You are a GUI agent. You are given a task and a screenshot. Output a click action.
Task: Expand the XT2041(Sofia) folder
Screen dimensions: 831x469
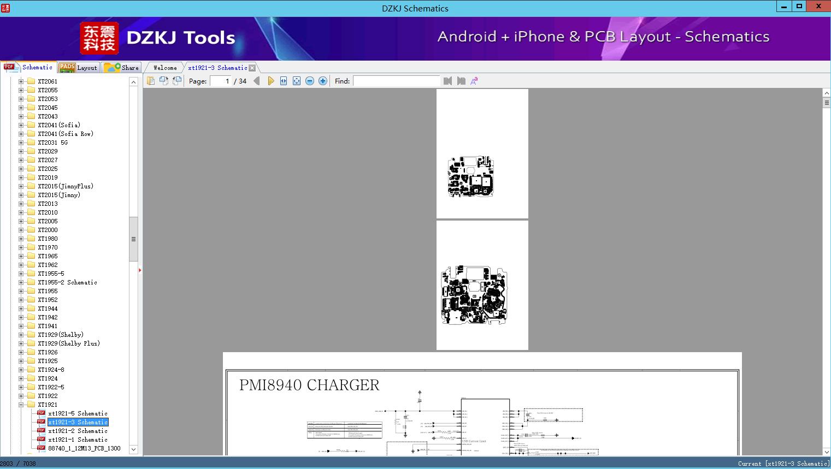click(x=21, y=125)
